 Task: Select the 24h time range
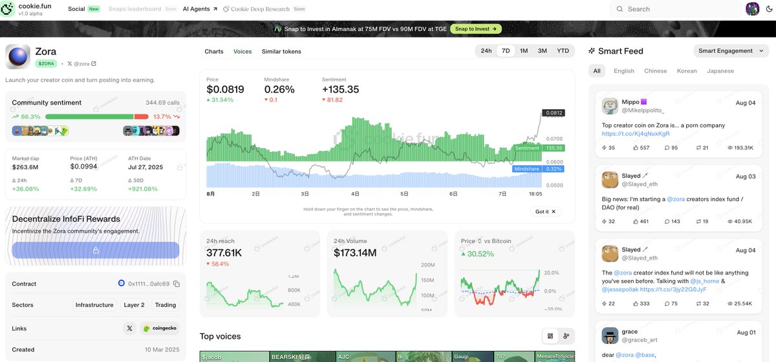[x=486, y=50]
